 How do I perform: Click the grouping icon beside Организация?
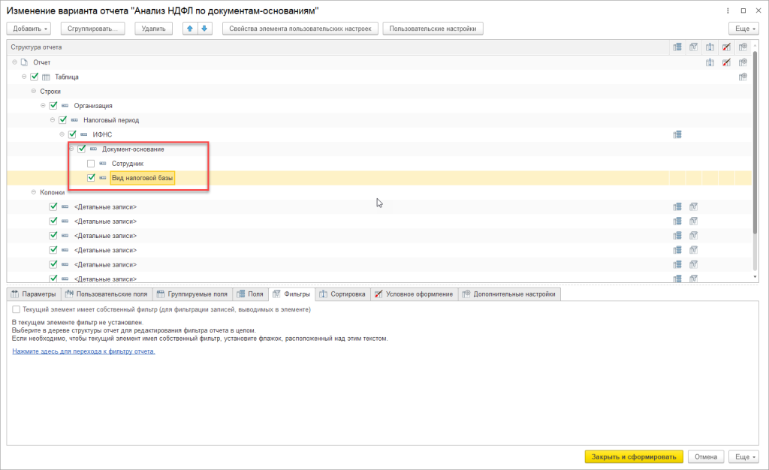(x=65, y=105)
